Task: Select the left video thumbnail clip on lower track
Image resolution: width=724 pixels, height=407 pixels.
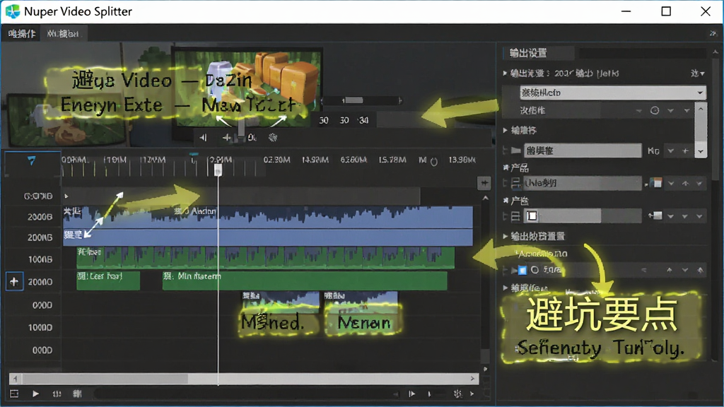Action: pyautogui.click(x=281, y=302)
